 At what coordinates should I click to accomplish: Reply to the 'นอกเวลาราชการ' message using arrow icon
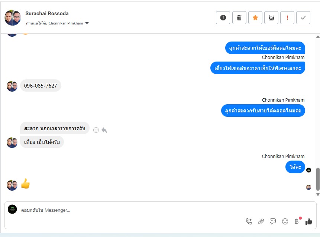(x=104, y=130)
